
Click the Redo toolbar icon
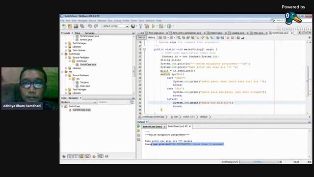[96, 26]
